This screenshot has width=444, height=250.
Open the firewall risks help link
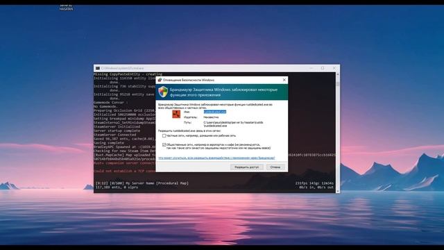pos(216,158)
